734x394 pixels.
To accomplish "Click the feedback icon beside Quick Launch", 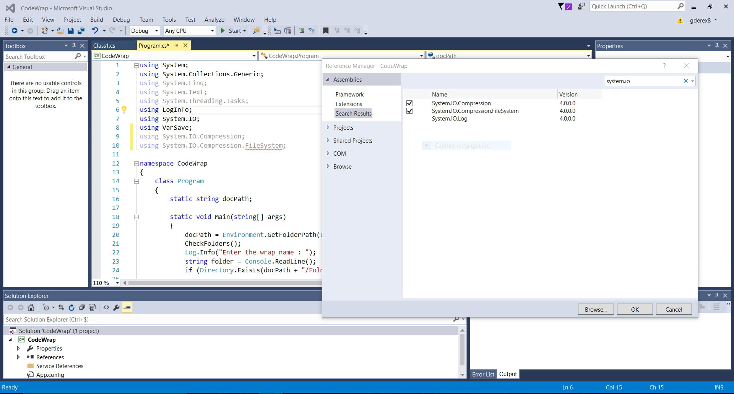I will pyautogui.click(x=581, y=6).
